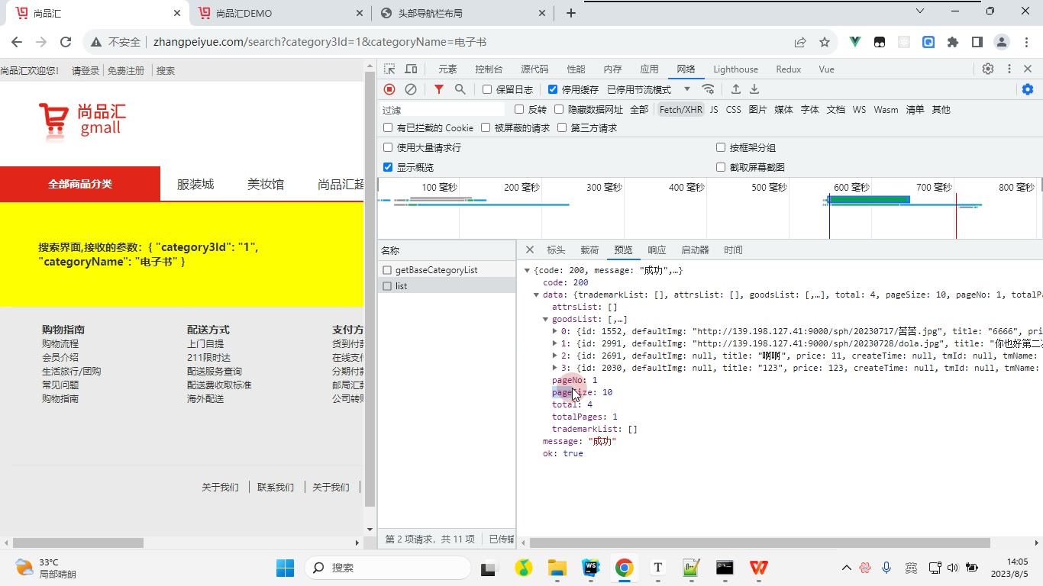This screenshot has width=1043, height=586.
Task: Uncheck 显示概览 checkbox
Action: coord(388,167)
